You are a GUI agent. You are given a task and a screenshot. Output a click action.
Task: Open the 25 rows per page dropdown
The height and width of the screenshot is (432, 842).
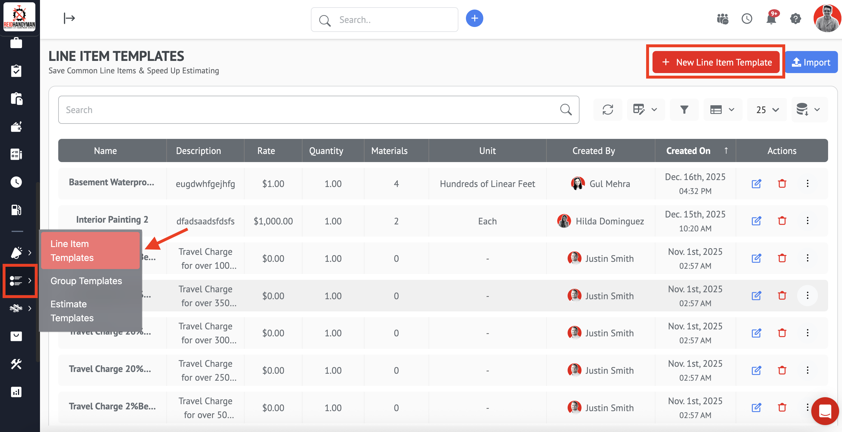click(767, 110)
